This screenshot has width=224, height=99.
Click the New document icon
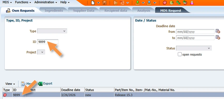93,3
